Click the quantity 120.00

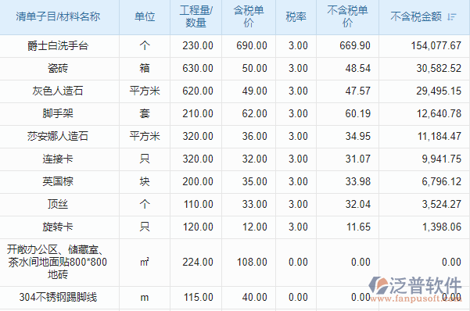[199, 227]
